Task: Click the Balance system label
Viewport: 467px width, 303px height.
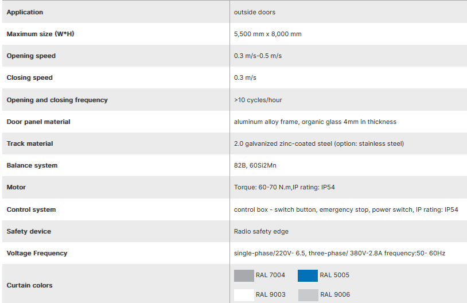Action: point(32,165)
